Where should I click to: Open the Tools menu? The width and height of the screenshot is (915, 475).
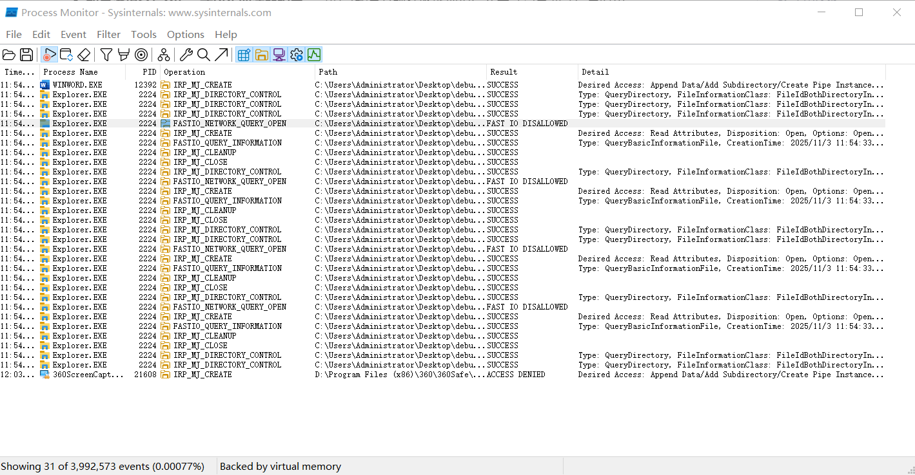144,34
